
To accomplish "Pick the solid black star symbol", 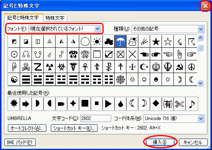I will [x=156, y=41].
